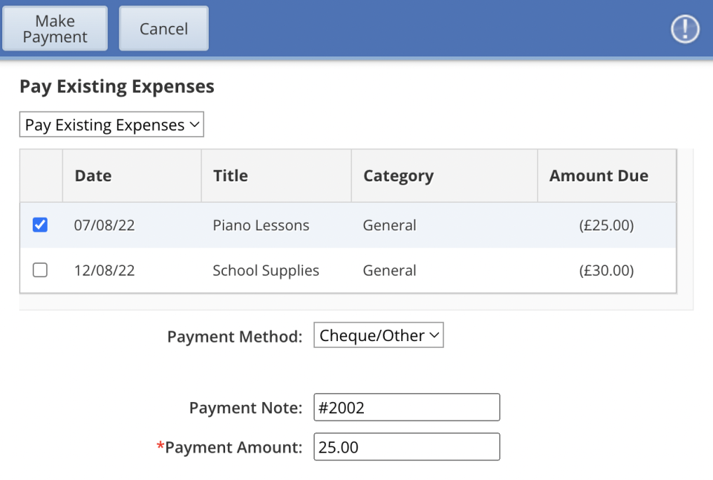Click the Cancel button

[163, 28]
